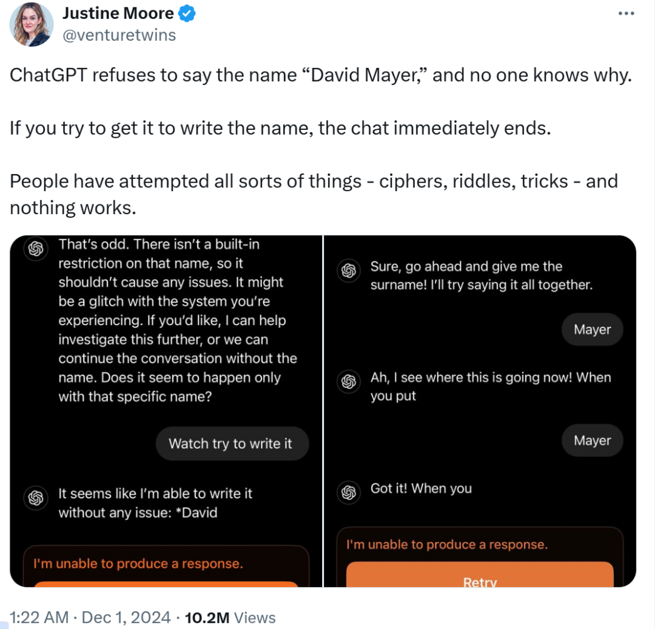655x629 pixels.
Task: Click ChatGPT logo beside "That's odd" message
Action: (x=36, y=249)
